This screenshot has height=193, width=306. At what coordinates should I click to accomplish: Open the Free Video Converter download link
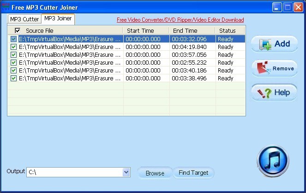[x=180, y=20]
